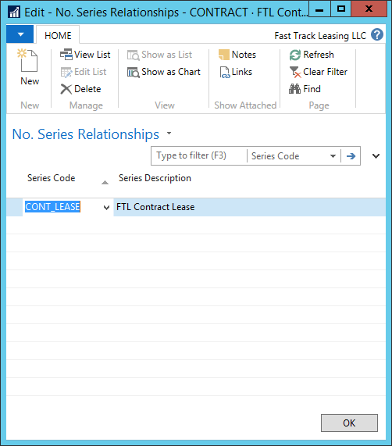
Task: Open the No. Series Relationships title dropdown
Action: click(169, 133)
